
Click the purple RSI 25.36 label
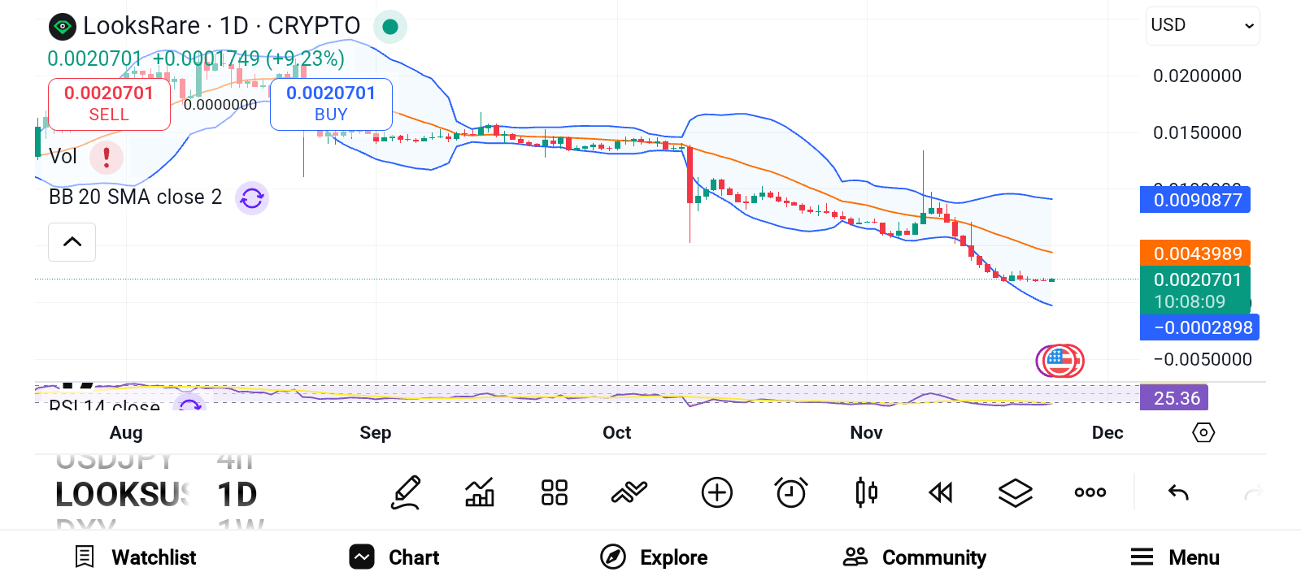[x=1175, y=398]
